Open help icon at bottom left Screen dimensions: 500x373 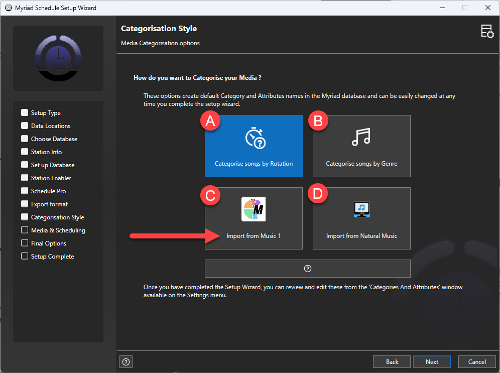[x=126, y=362]
